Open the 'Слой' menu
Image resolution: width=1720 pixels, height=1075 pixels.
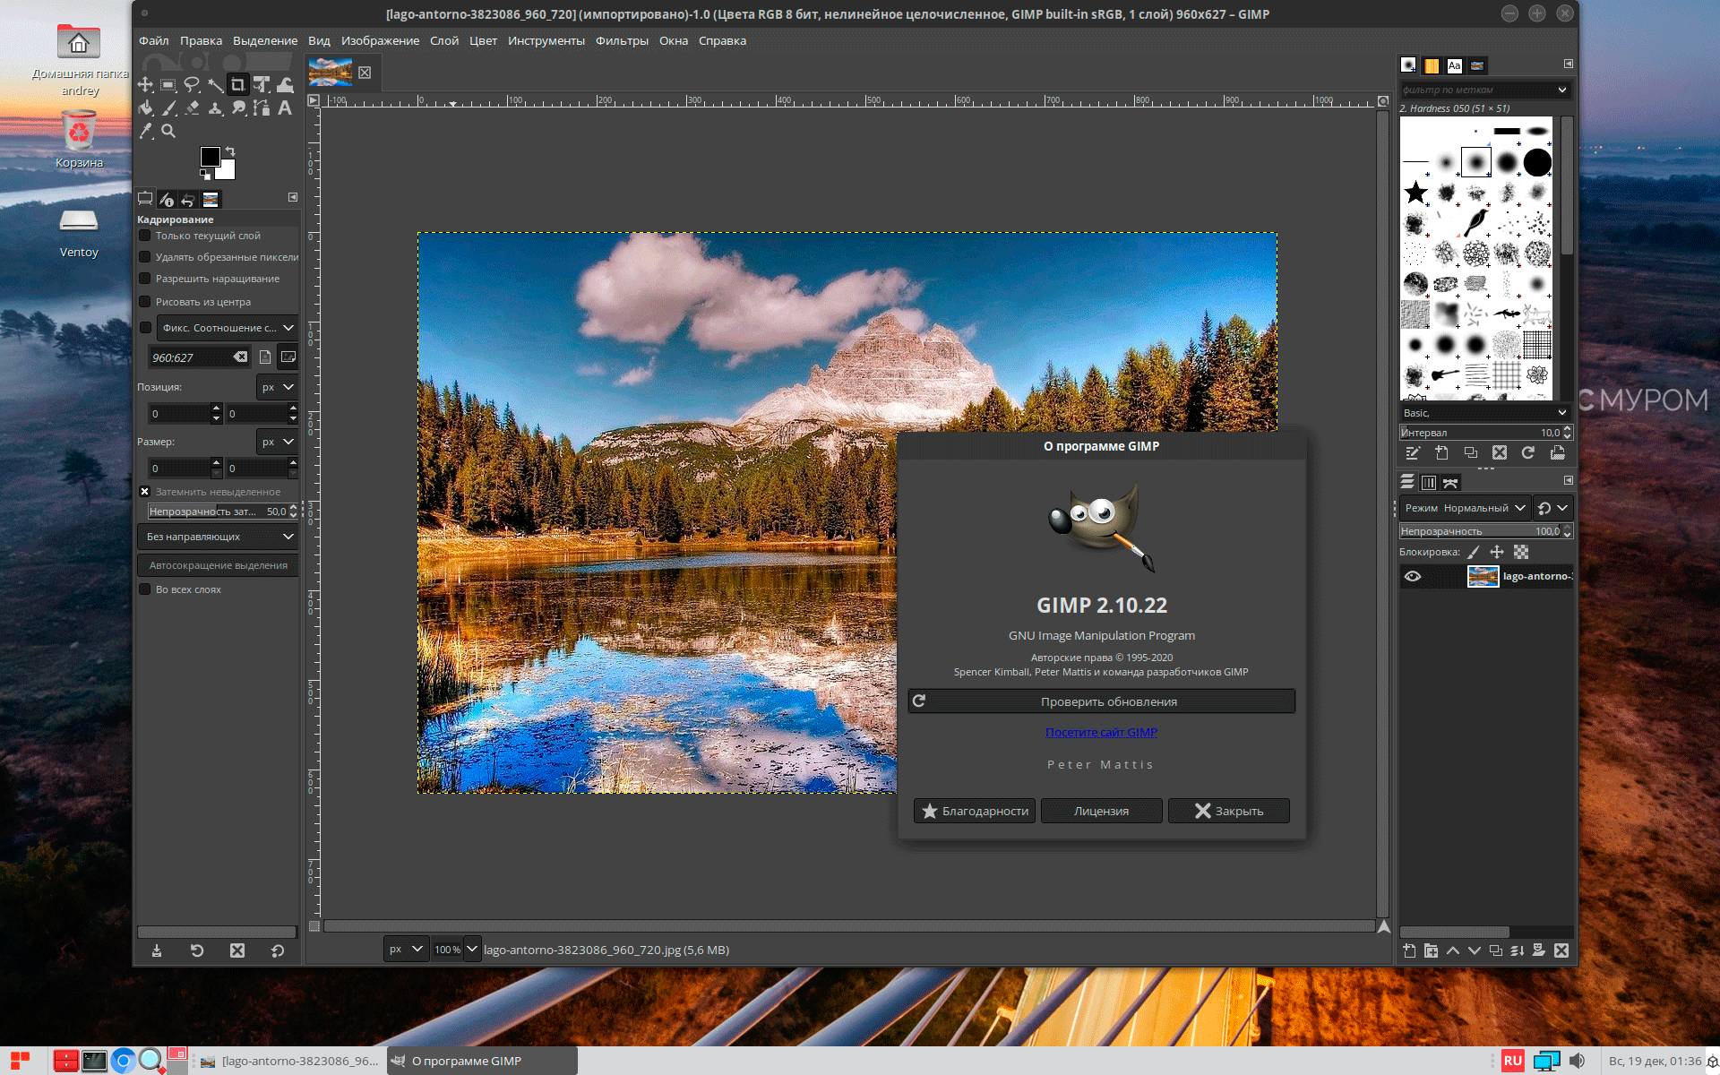point(443,40)
